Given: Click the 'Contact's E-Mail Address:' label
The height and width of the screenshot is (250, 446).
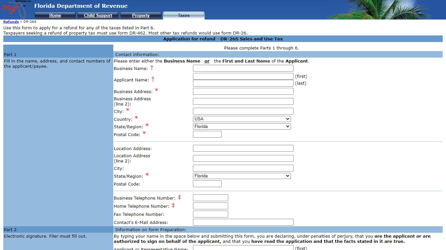Looking at the screenshot, I should pyautogui.click(x=141, y=223).
